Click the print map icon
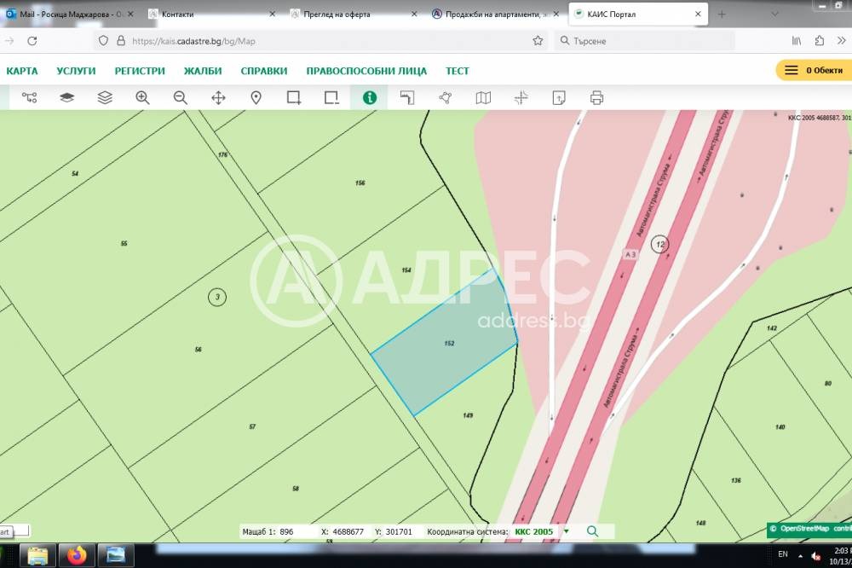 (x=596, y=98)
